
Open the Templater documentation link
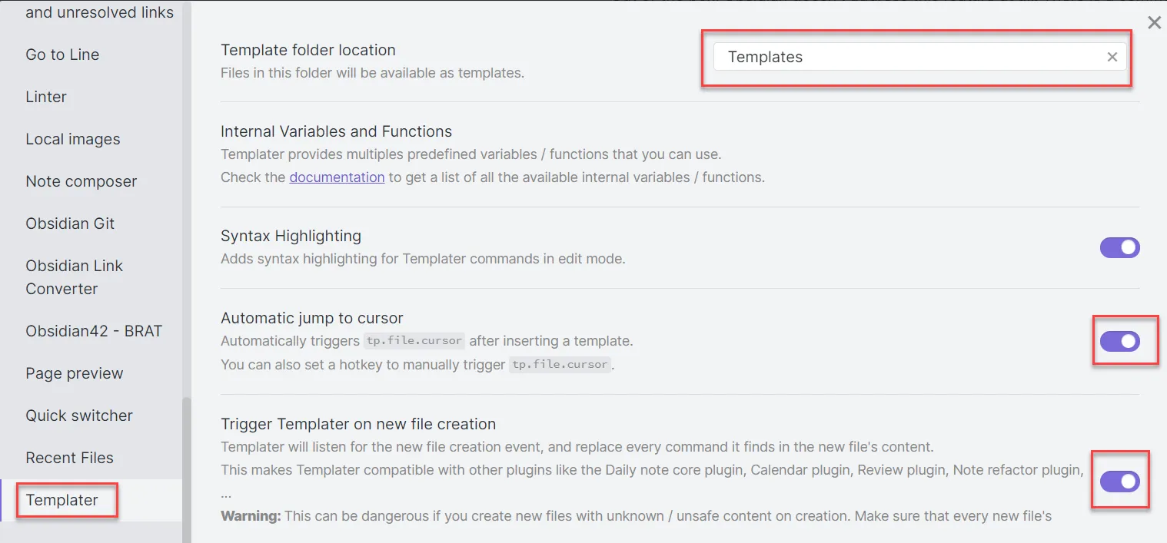[337, 177]
